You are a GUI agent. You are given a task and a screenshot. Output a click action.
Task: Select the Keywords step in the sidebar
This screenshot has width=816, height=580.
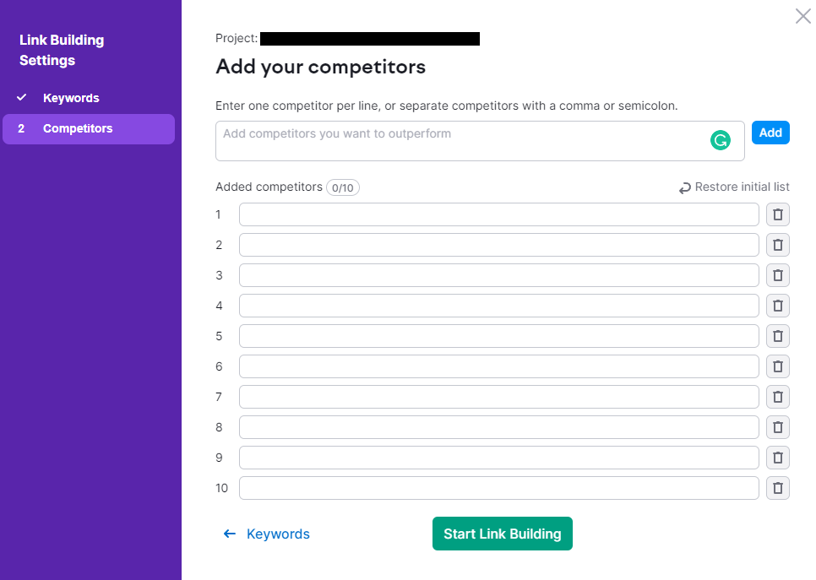click(x=71, y=97)
